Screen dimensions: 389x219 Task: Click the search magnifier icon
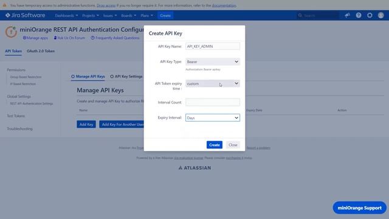300,15
